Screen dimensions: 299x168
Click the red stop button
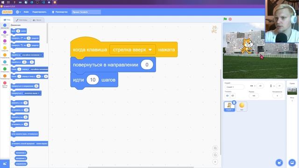[x=230, y=19]
